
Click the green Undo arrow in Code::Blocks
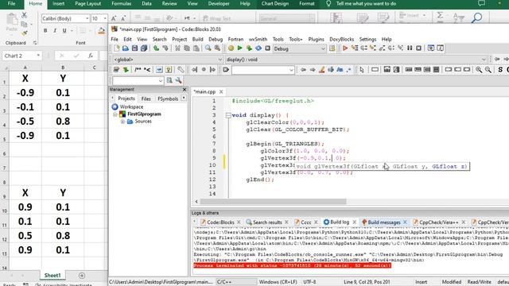[x=156, y=48]
